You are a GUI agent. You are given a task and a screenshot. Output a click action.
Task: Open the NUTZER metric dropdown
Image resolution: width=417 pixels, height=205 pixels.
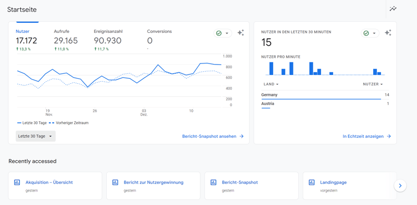tap(373, 84)
